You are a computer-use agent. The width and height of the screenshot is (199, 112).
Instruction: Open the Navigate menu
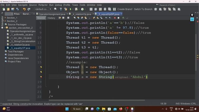click(x=23, y=5)
